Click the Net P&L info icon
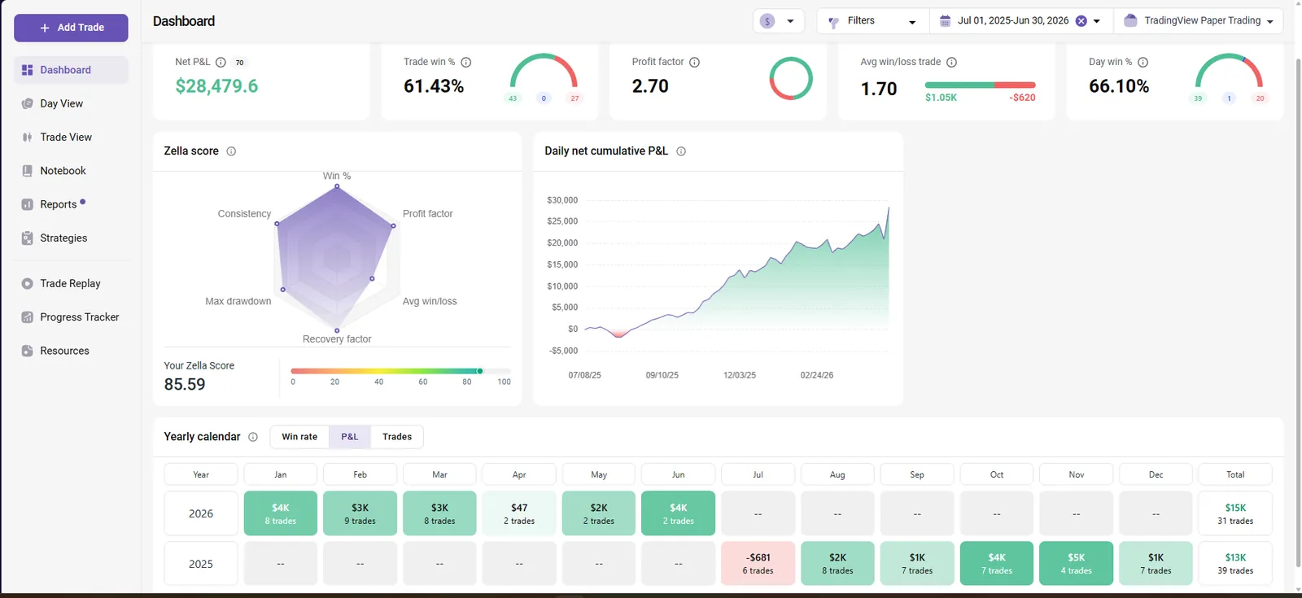 (x=221, y=62)
